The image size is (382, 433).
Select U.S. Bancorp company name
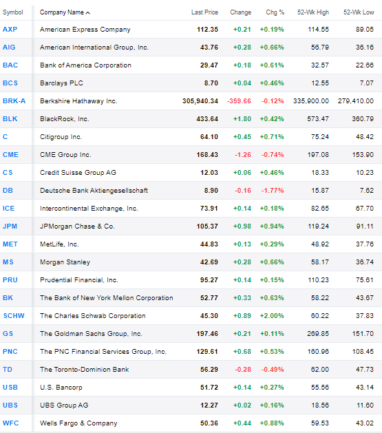point(61,388)
